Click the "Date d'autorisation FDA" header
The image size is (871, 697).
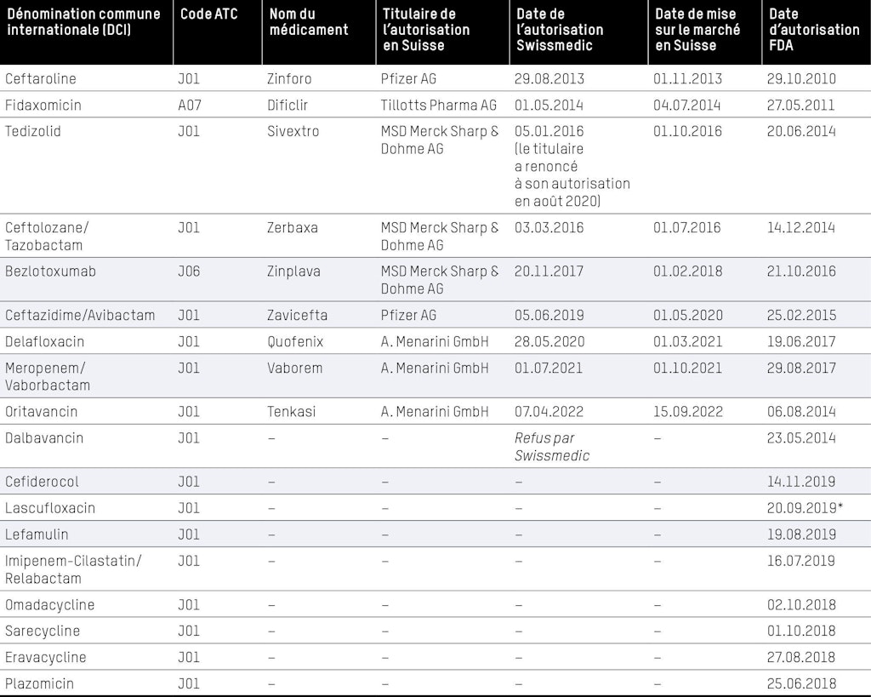[813, 30]
